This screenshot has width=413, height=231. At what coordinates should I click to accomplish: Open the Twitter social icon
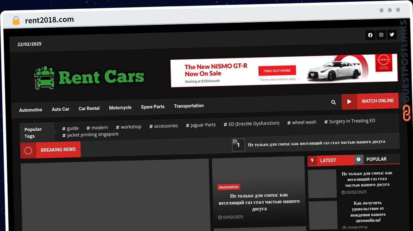[392, 34]
